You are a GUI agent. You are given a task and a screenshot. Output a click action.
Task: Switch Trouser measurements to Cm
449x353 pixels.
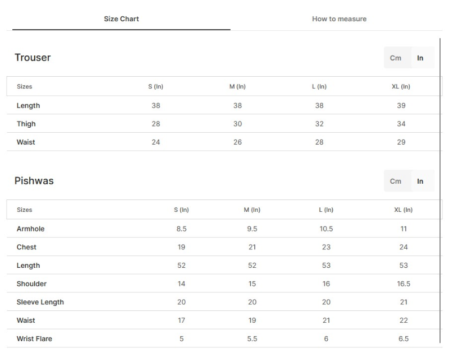click(x=396, y=58)
